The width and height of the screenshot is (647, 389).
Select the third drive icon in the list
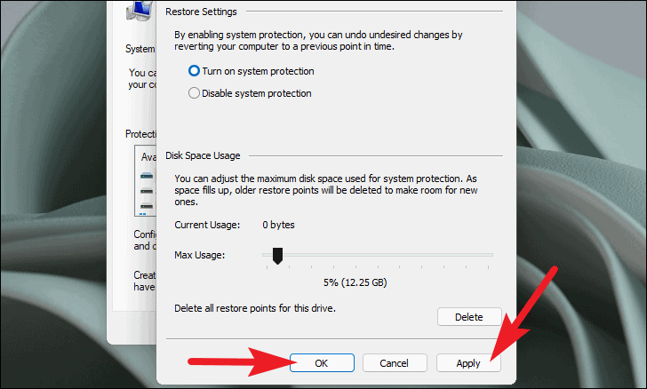click(148, 205)
